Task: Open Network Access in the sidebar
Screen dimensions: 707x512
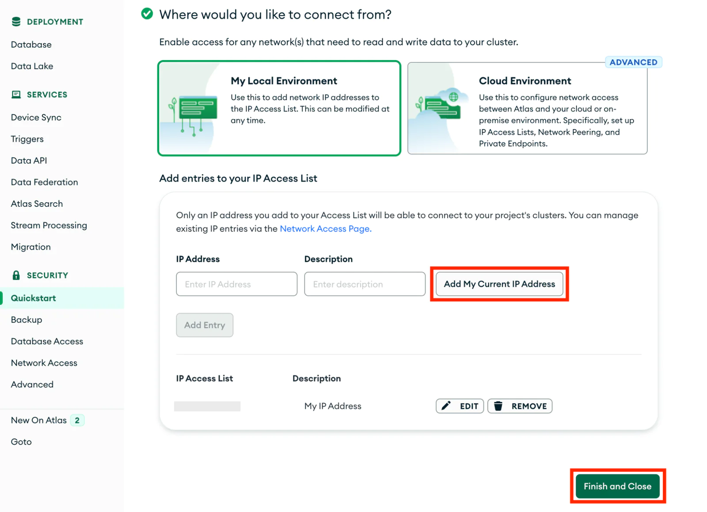Action: [x=44, y=363]
